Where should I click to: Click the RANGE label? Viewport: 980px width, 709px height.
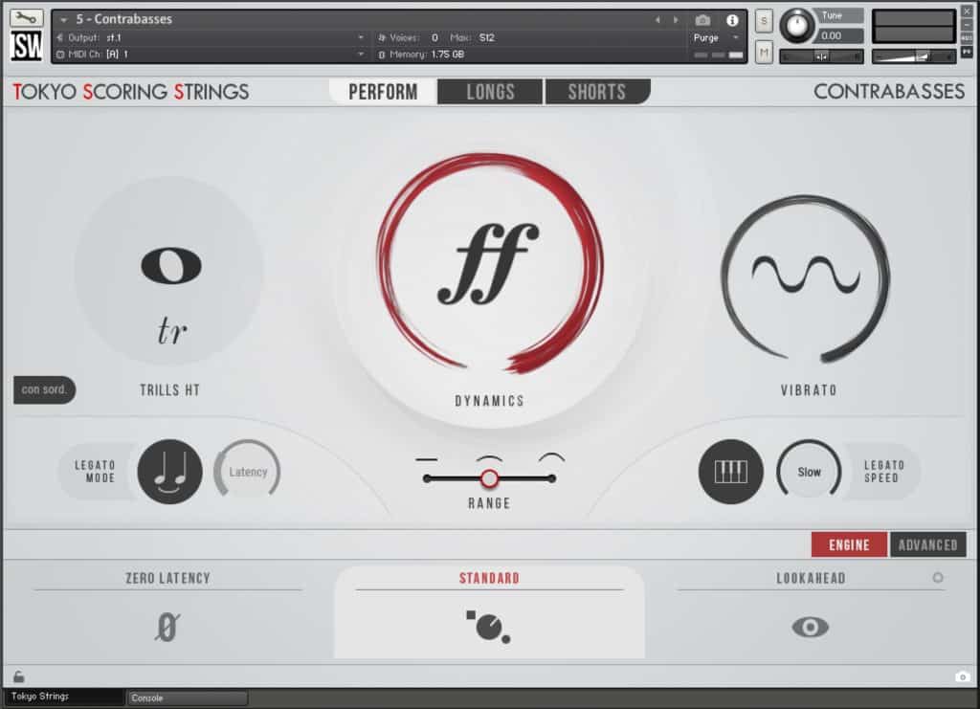pyautogui.click(x=489, y=503)
